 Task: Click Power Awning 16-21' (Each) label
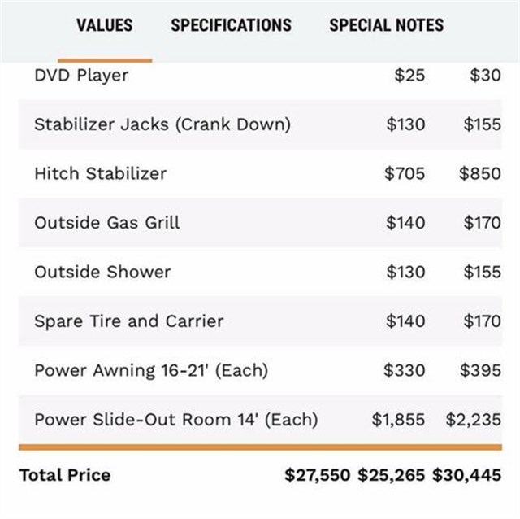tap(151, 370)
